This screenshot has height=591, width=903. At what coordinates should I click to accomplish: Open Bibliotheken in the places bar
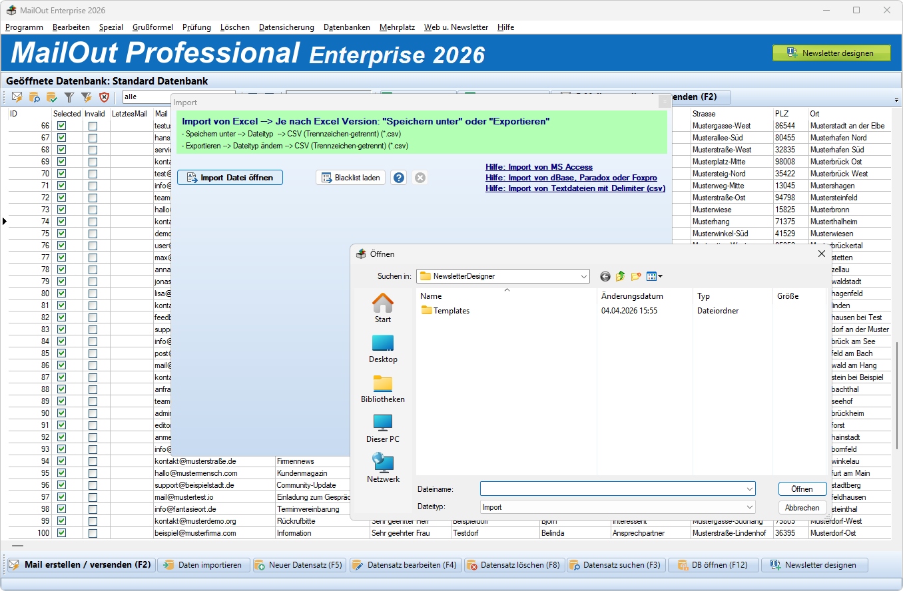coord(383,388)
